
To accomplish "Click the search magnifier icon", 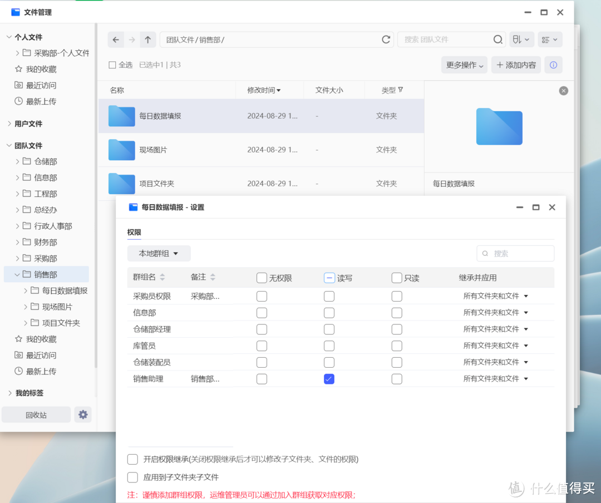I will point(497,40).
